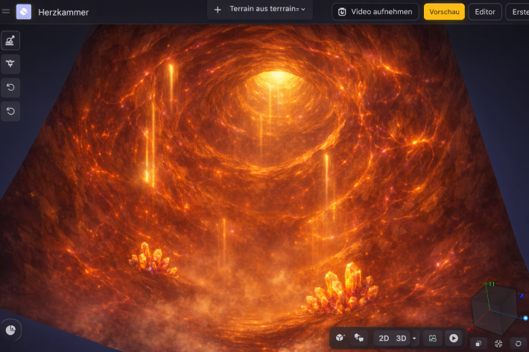Click the lowest circular-arrow icon in left tool column

coord(10,111)
